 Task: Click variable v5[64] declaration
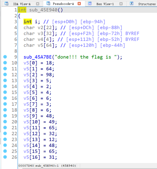40,45
